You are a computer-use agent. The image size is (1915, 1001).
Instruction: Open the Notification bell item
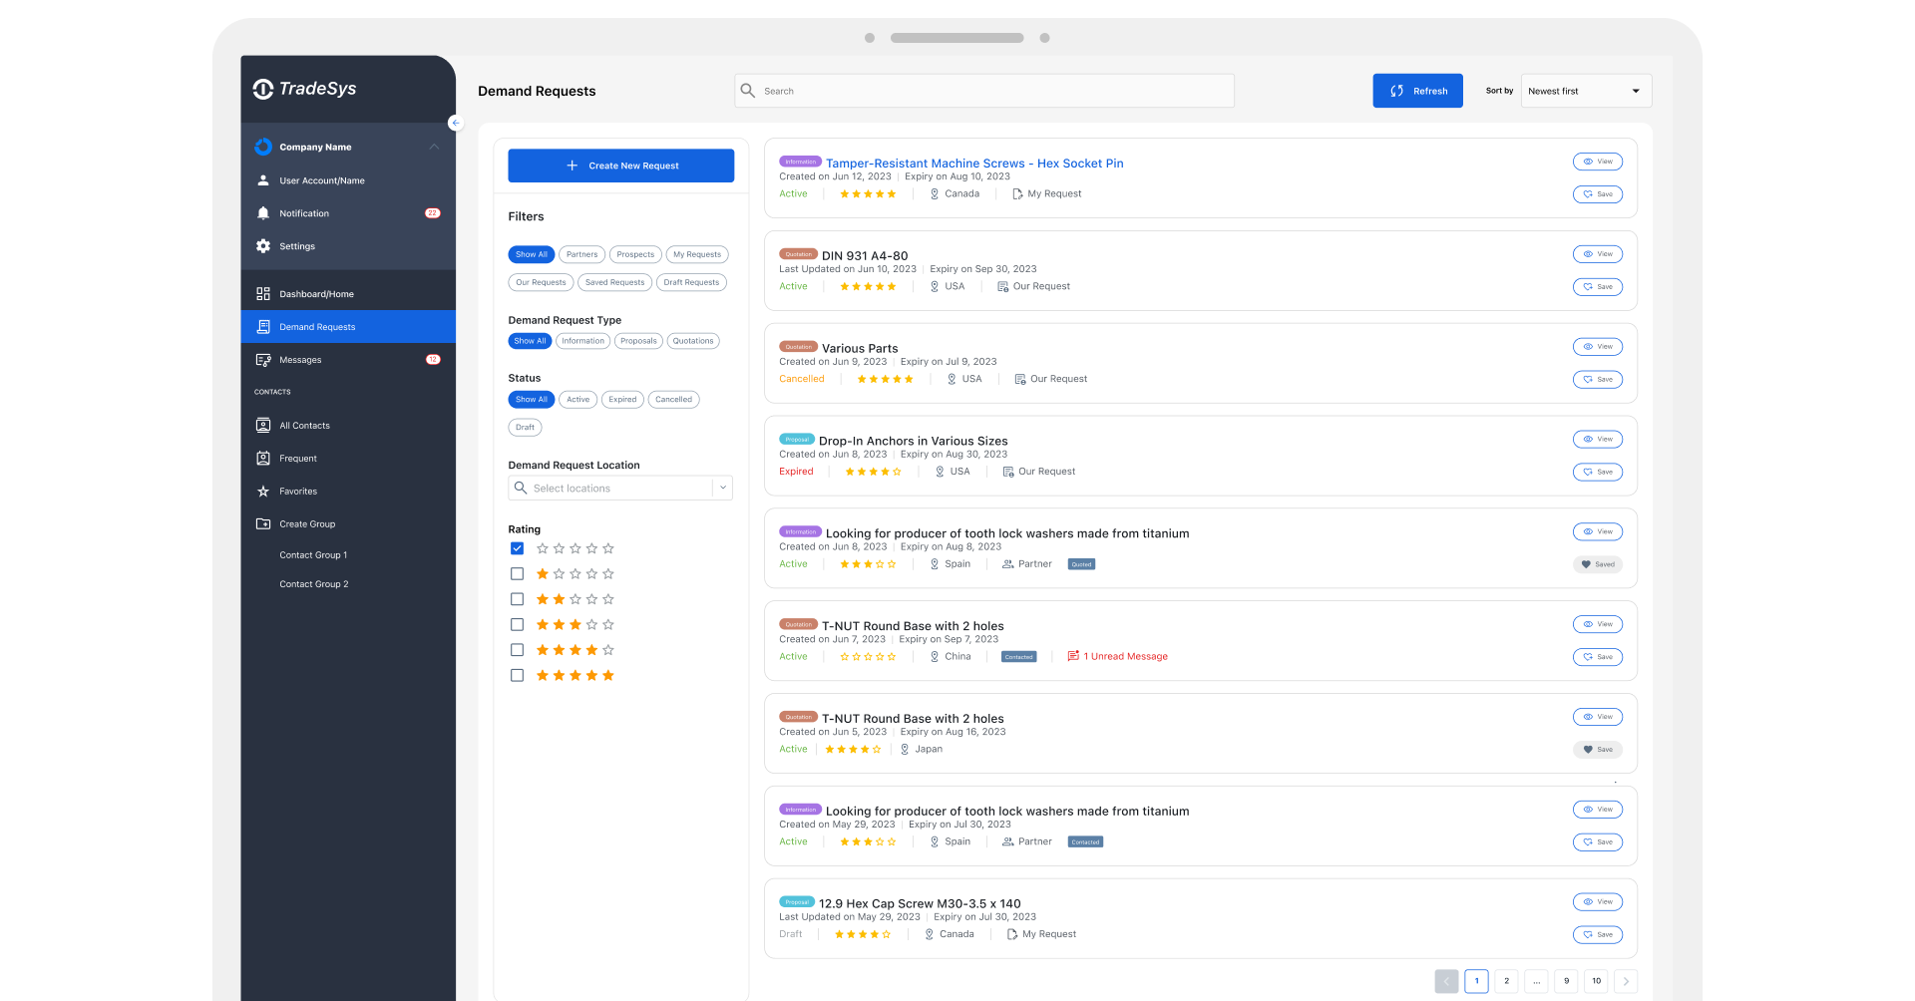tap(303, 213)
